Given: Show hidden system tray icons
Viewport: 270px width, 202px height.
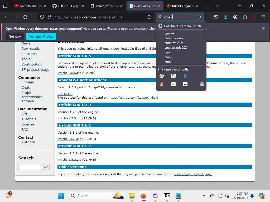Looking at the screenshot, I should tap(204, 196).
